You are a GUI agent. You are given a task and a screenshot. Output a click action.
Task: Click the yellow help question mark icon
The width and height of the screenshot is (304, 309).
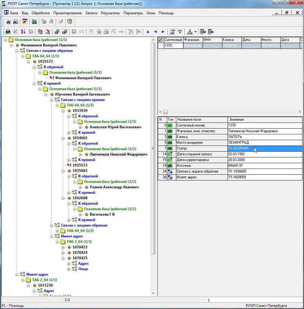(70, 22)
